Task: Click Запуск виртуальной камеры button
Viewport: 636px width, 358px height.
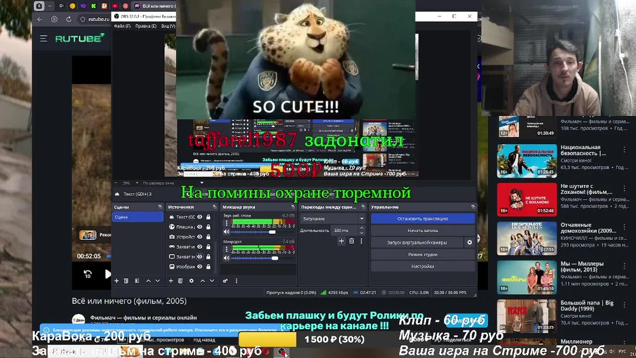Action: [x=417, y=243]
